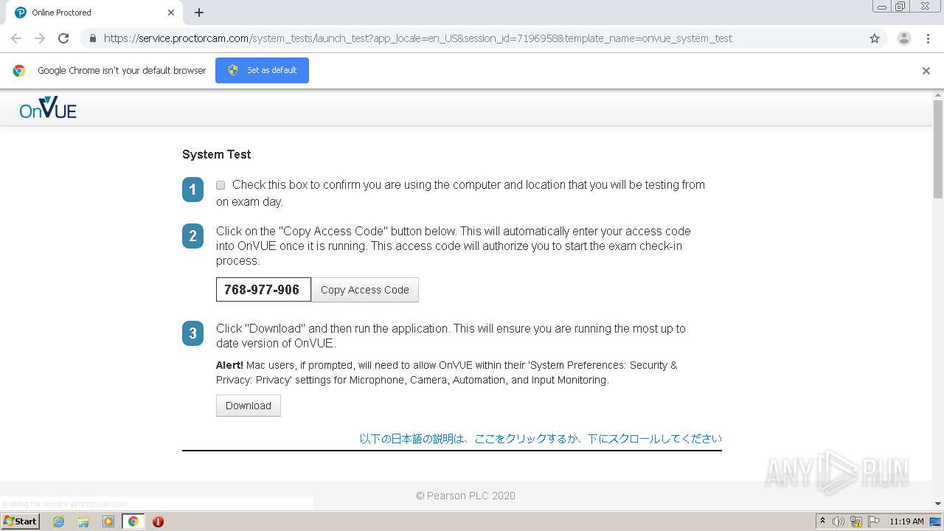The width and height of the screenshot is (944, 531).
Task: Open the Chrome profile avatar
Action: [x=904, y=38]
